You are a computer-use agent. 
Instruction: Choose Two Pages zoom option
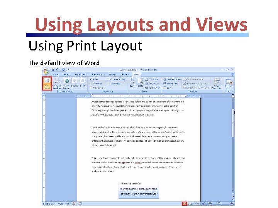point(152,84)
